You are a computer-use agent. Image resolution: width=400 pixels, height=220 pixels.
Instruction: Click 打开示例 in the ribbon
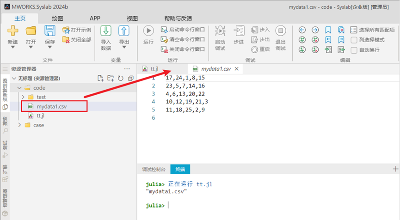point(77,30)
